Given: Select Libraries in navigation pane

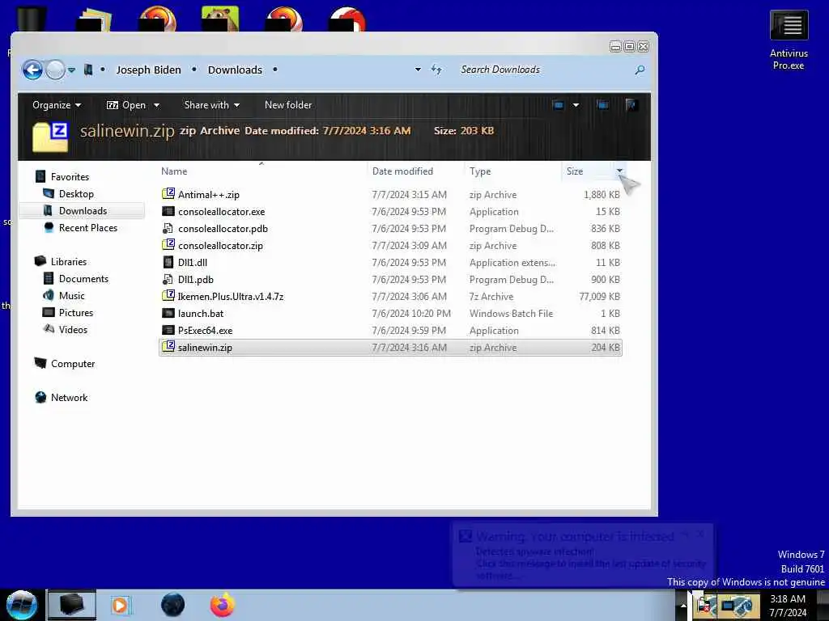Looking at the screenshot, I should [69, 261].
